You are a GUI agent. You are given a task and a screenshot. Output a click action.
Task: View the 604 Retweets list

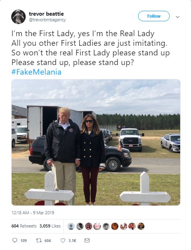[x=24, y=226]
